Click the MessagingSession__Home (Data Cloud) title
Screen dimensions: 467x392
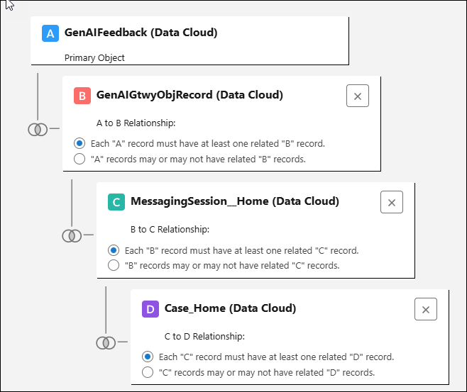pos(235,201)
